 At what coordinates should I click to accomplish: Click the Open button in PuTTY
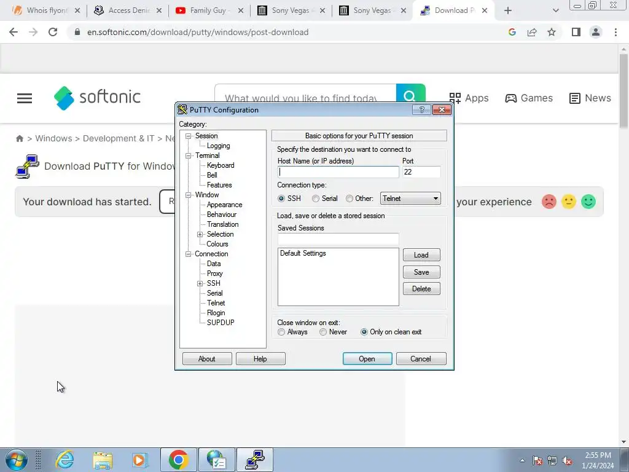367,359
